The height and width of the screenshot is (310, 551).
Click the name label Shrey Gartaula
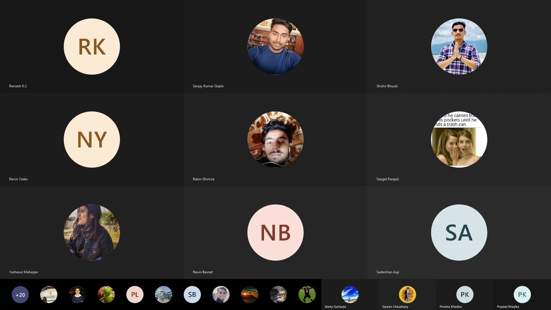(335, 307)
